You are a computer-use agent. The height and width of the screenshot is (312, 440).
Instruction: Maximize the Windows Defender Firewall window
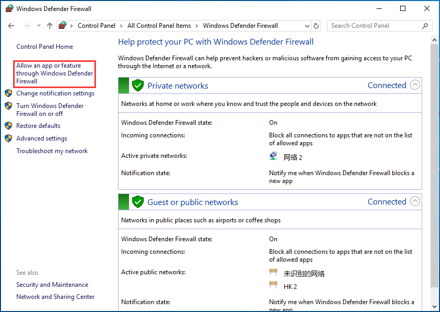tap(403, 9)
